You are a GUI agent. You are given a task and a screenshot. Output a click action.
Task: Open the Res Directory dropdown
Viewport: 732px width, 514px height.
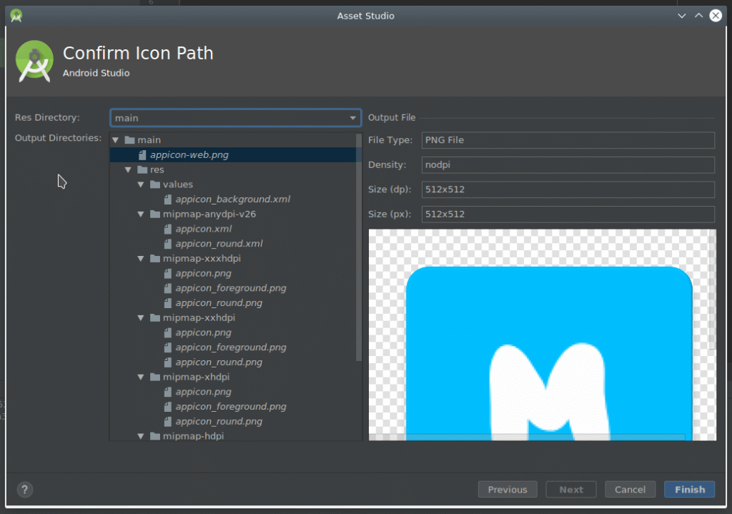point(352,118)
